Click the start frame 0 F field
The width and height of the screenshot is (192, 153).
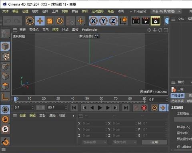[x=24, y=108]
